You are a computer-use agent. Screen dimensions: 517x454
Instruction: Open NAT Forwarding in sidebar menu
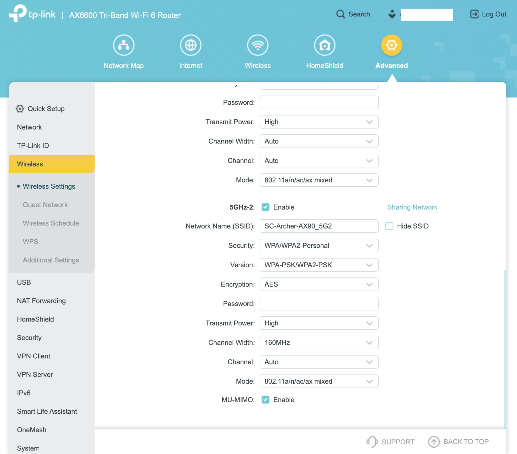click(x=41, y=301)
